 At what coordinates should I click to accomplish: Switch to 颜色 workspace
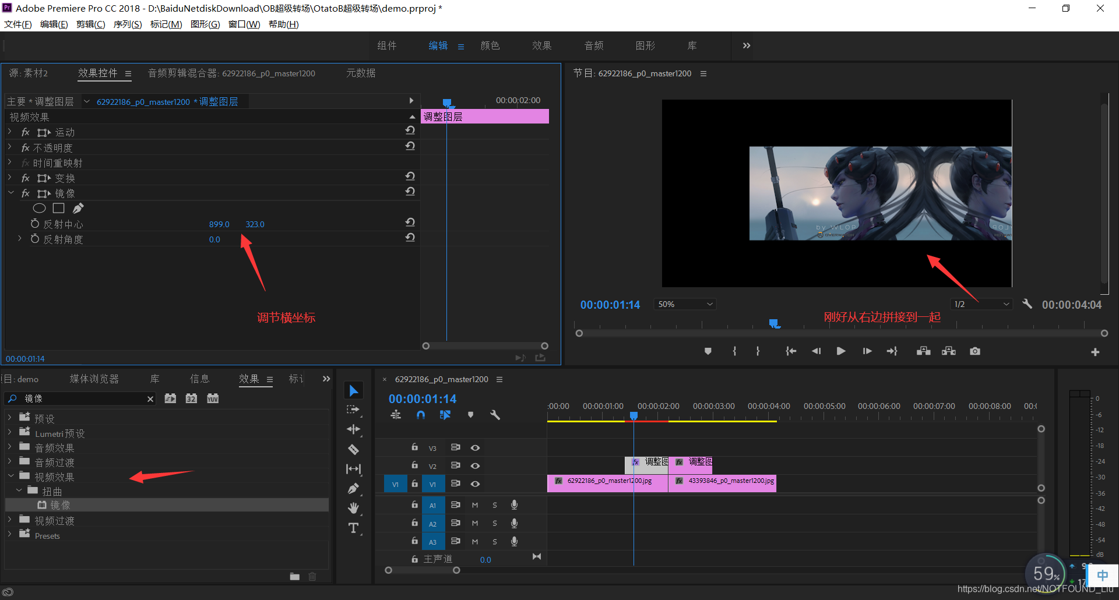(490, 45)
